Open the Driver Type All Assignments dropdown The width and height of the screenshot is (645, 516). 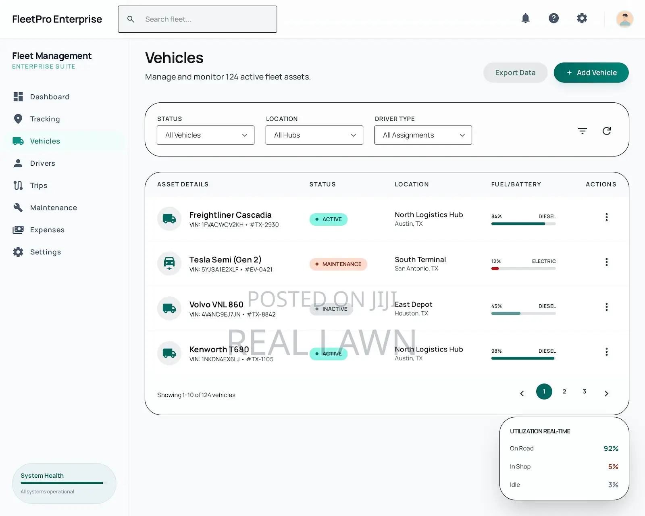(423, 135)
